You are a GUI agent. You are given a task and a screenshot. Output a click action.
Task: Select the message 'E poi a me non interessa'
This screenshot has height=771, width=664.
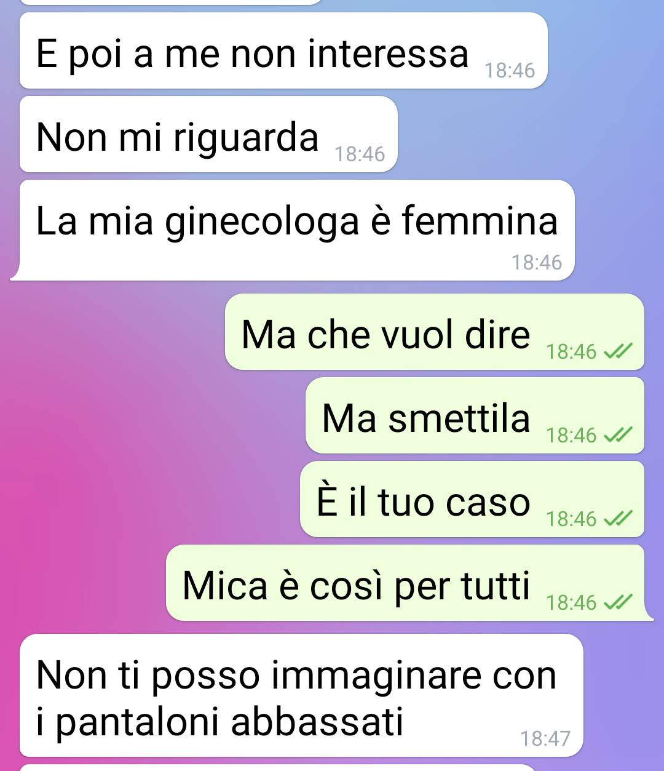(283, 50)
